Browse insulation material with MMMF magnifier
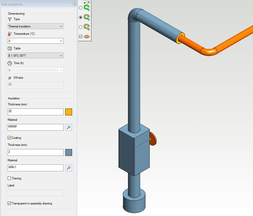Image resolution: width=253 pixels, height=216 pixels. point(69,127)
